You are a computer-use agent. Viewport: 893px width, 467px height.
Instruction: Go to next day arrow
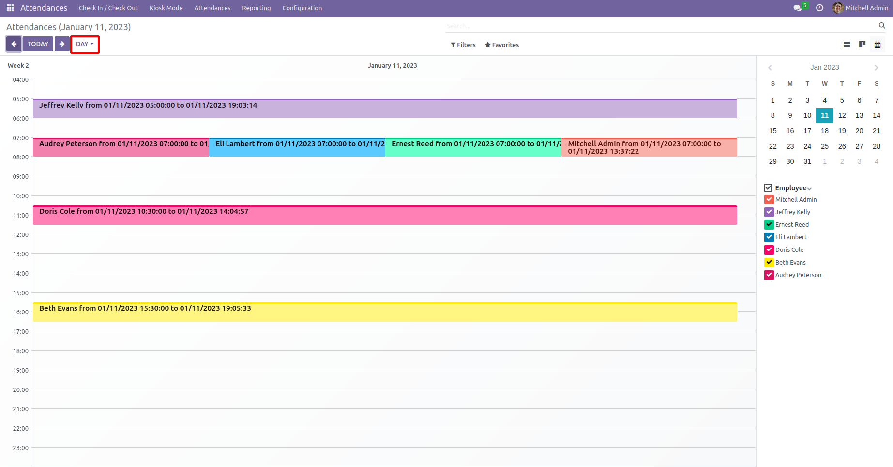click(62, 44)
